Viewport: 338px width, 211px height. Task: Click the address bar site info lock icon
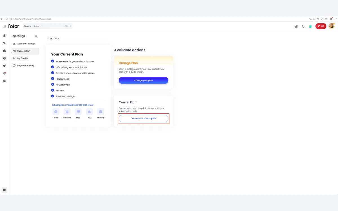tap(11, 19)
